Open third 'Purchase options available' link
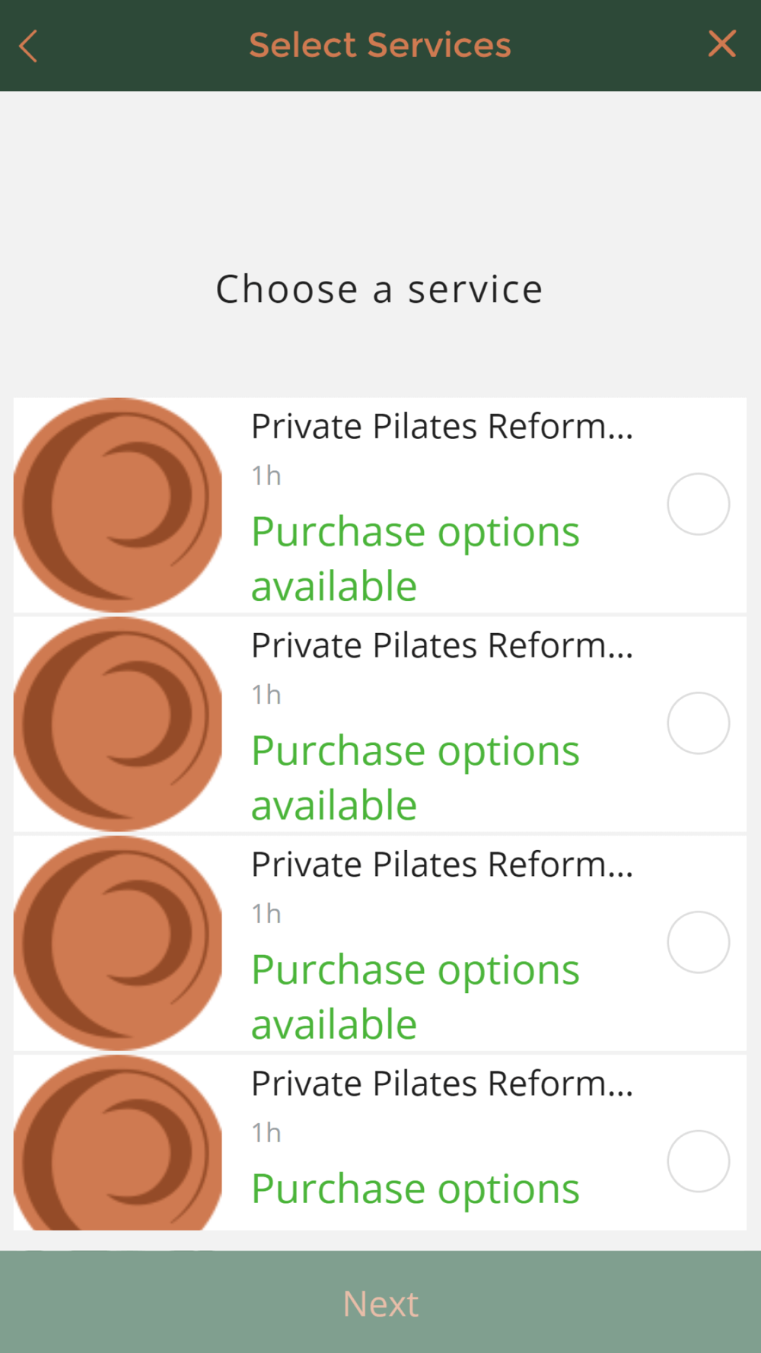Viewport: 761px width, 1353px height. 416,997
